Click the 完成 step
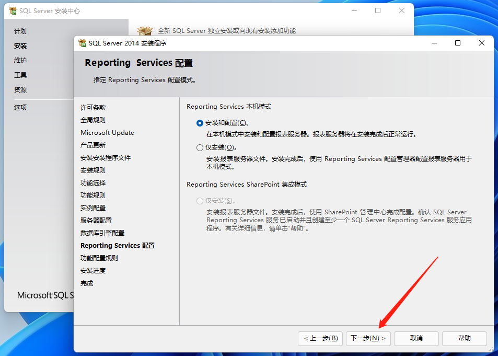Image resolution: width=498 pixels, height=356 pixels. pyautogui.click(x=87, y=283)
